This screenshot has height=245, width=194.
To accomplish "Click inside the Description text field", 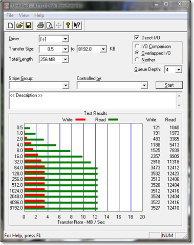I will (93, 101).
